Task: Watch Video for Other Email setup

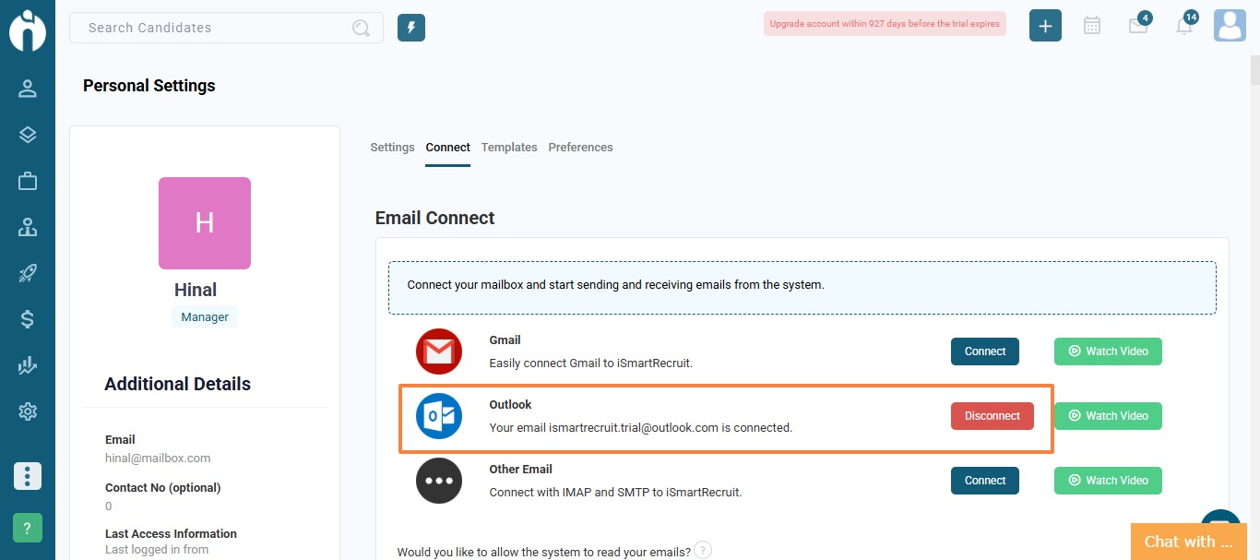Action: click(x=1108, y=481)
